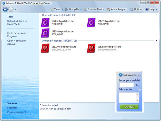161x121 pixels.
Task: Click the 17838 steps taken on 2008/02/17 text
Action: [63, 33]
